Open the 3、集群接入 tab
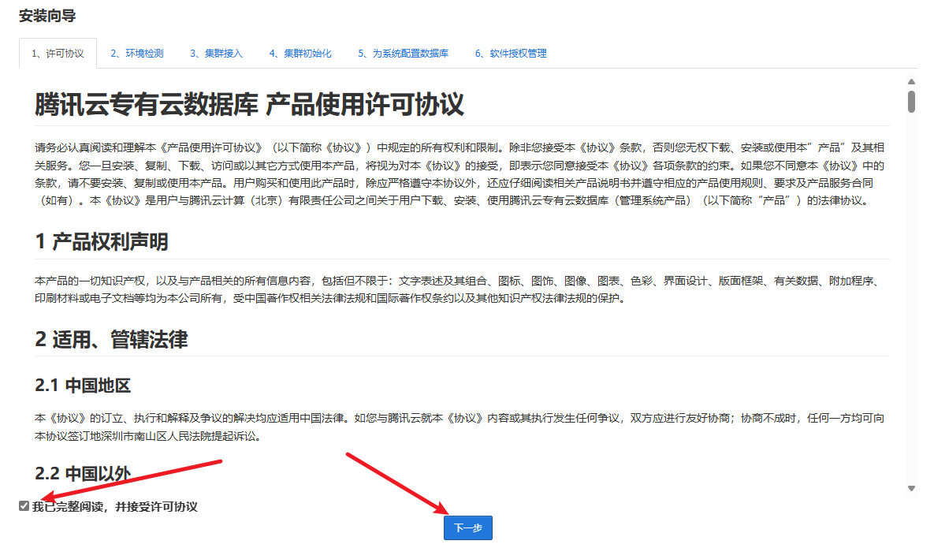The height and width of the screenshot is (548, 934). tap(216, 54)
